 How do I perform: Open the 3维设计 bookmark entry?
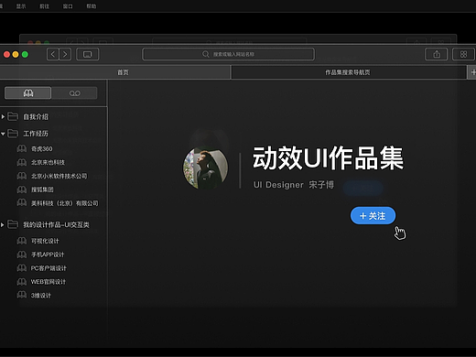(x=41, y=296)
